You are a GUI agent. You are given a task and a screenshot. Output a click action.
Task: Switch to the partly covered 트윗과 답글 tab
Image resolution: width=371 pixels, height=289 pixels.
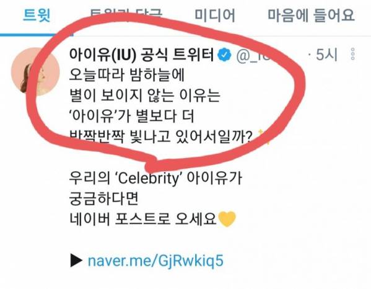(126, 14)
